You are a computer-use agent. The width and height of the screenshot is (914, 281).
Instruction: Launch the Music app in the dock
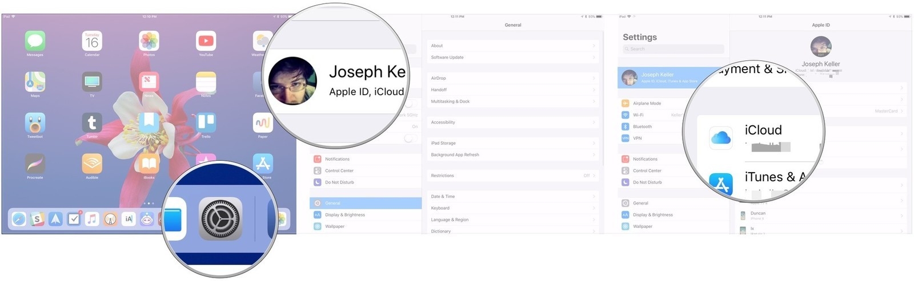point(92,219)
